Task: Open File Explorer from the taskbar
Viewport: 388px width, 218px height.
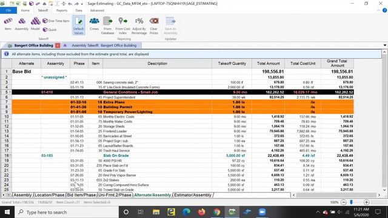Action: click(x=156, y=212)
